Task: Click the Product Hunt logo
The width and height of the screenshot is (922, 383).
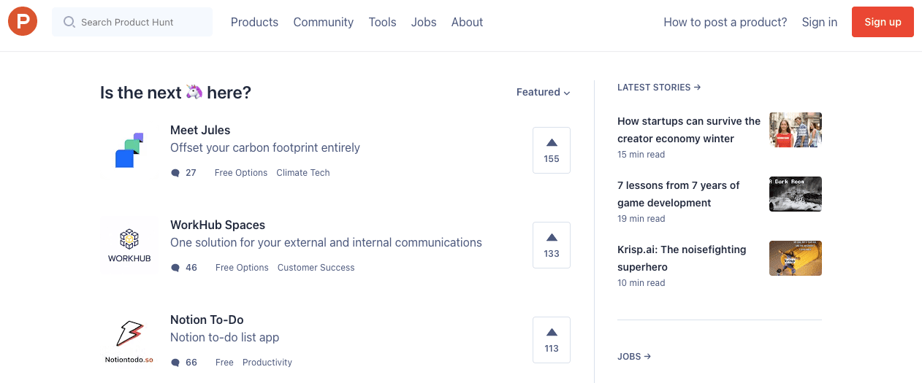Action: point(23,22)
